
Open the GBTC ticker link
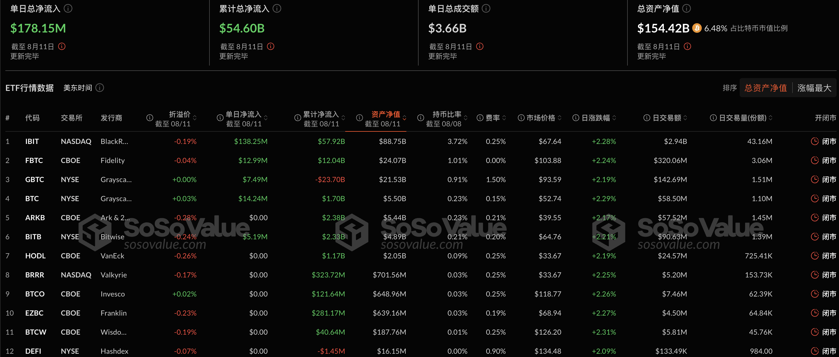click(x=34, y=179)
